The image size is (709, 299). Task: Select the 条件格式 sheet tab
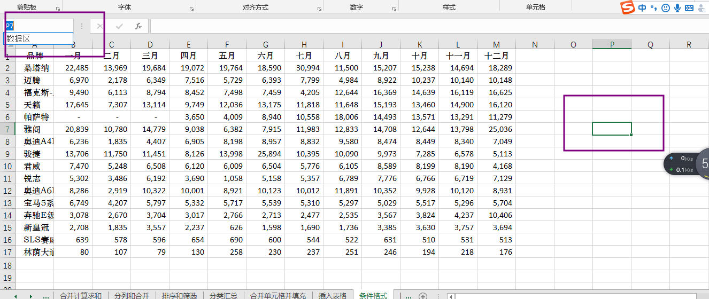pyautogui.click(x=373, y=295)
